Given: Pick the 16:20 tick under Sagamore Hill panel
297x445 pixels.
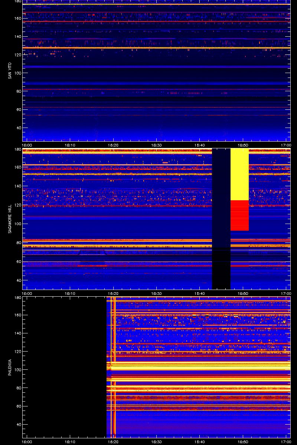Looking at the screenshot, I should (x=113, y=294).
